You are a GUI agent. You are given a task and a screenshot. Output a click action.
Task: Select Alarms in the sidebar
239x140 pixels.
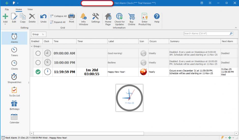click(14, 38)
